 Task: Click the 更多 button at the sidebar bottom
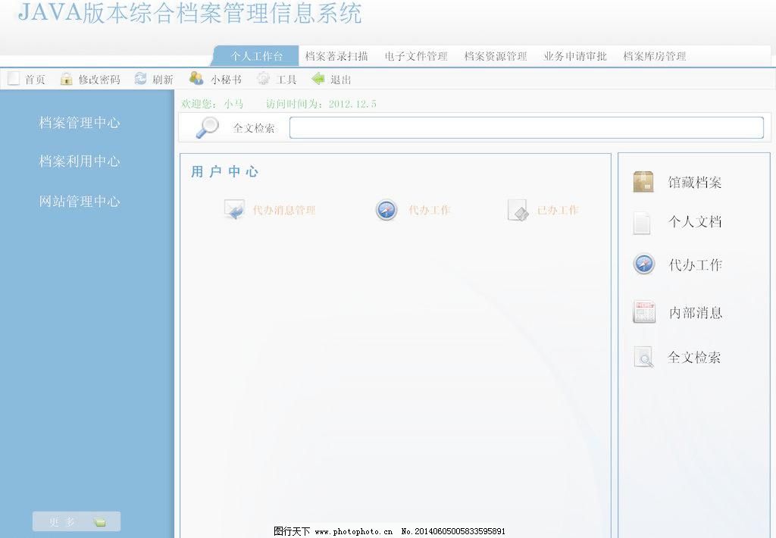pyautogui.click(x=76, y=521)
